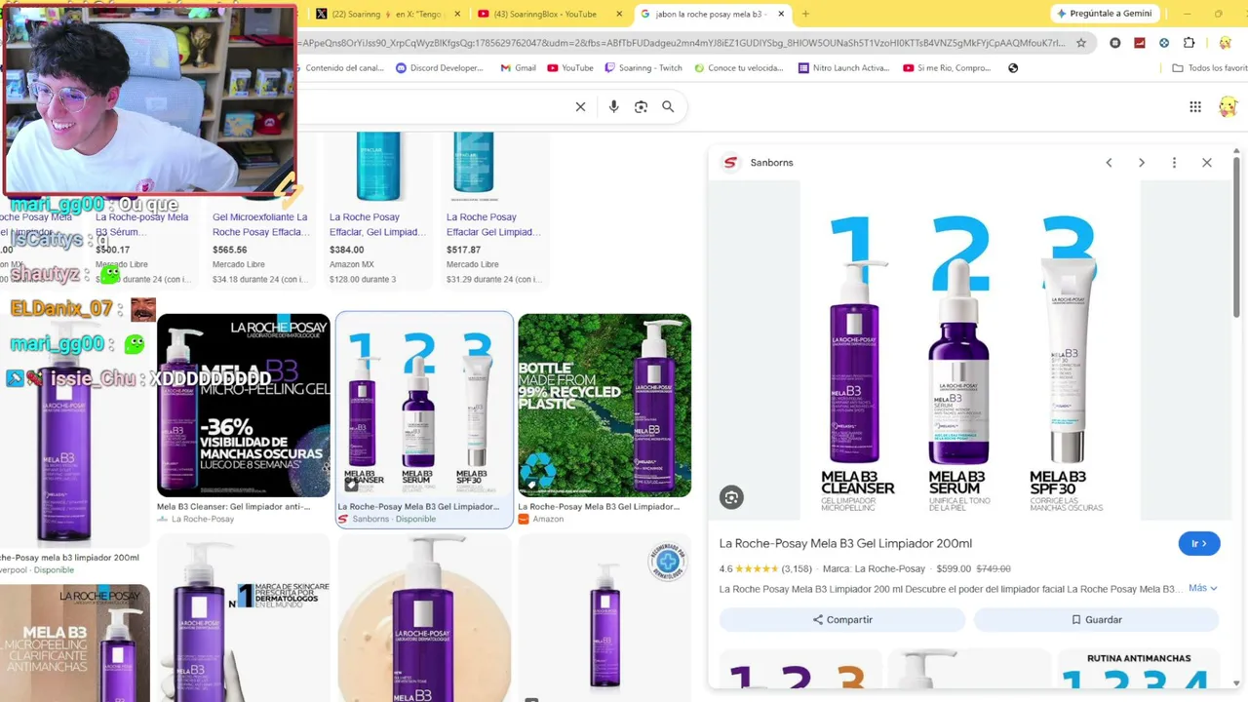Open the Mela B3 Micro-Peeling Gel image result
Viewport: 1248px width, 702px height.
(x=244, y=406)
